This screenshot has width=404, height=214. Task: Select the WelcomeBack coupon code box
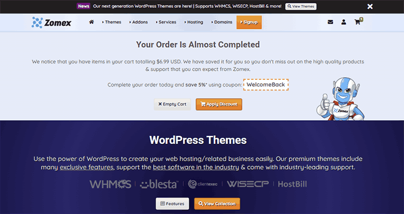[266, 85]
